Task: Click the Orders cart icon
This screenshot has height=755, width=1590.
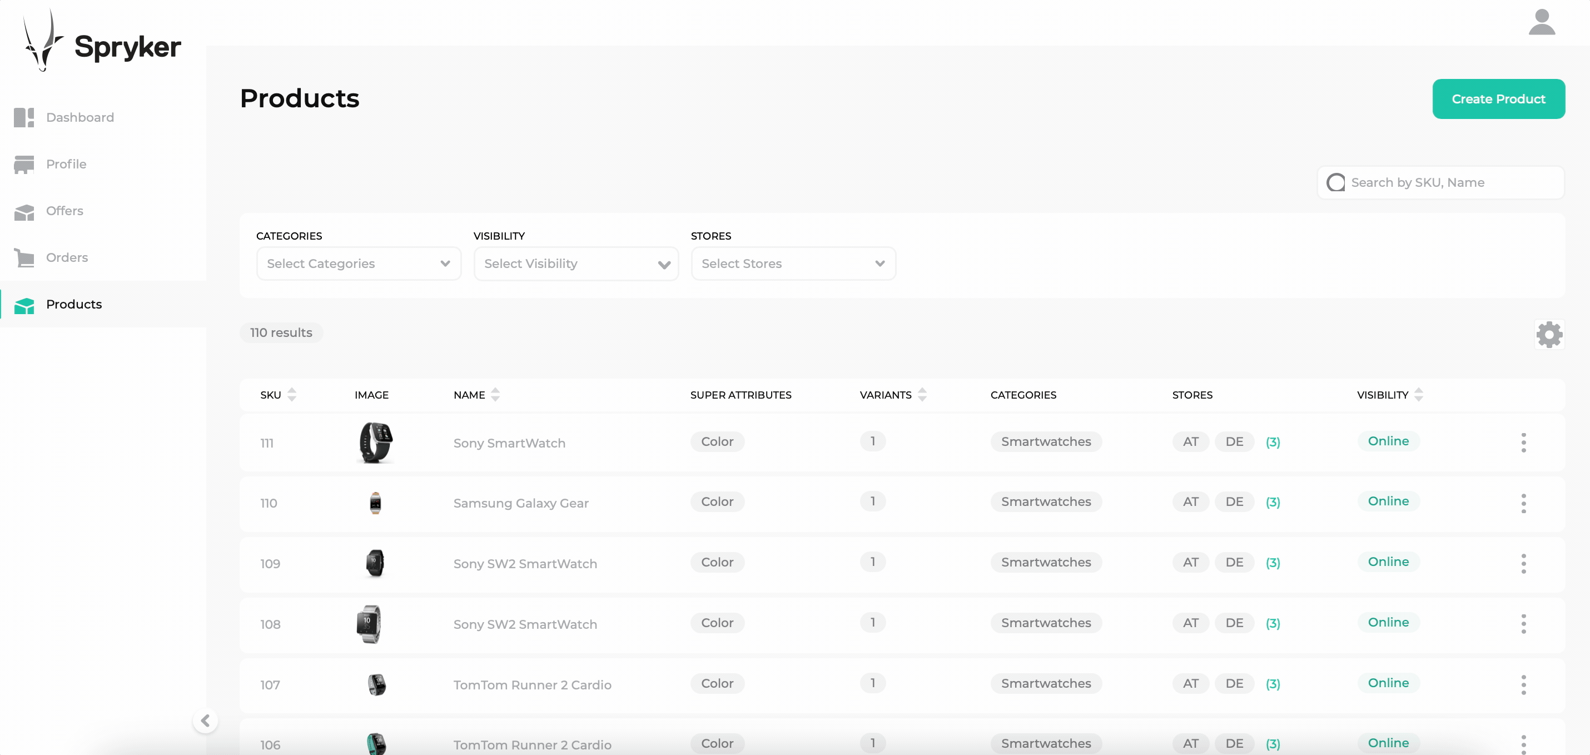Action: [24, 257]
